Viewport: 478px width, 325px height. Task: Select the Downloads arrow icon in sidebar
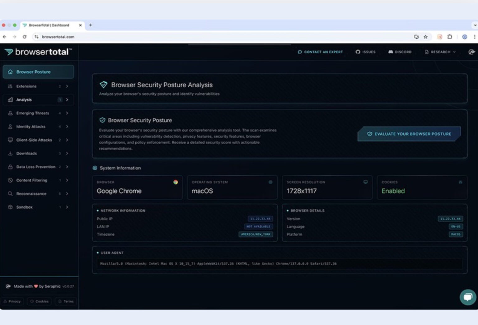(10, 153)
